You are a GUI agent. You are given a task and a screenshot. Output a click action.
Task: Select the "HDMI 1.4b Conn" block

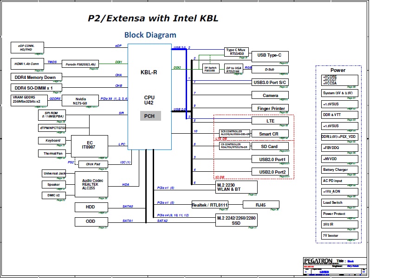click(x=27, y=64)
